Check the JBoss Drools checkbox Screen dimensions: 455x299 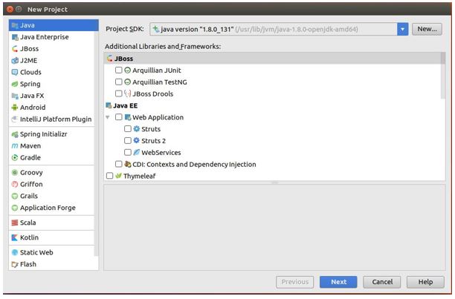(119, 93)
